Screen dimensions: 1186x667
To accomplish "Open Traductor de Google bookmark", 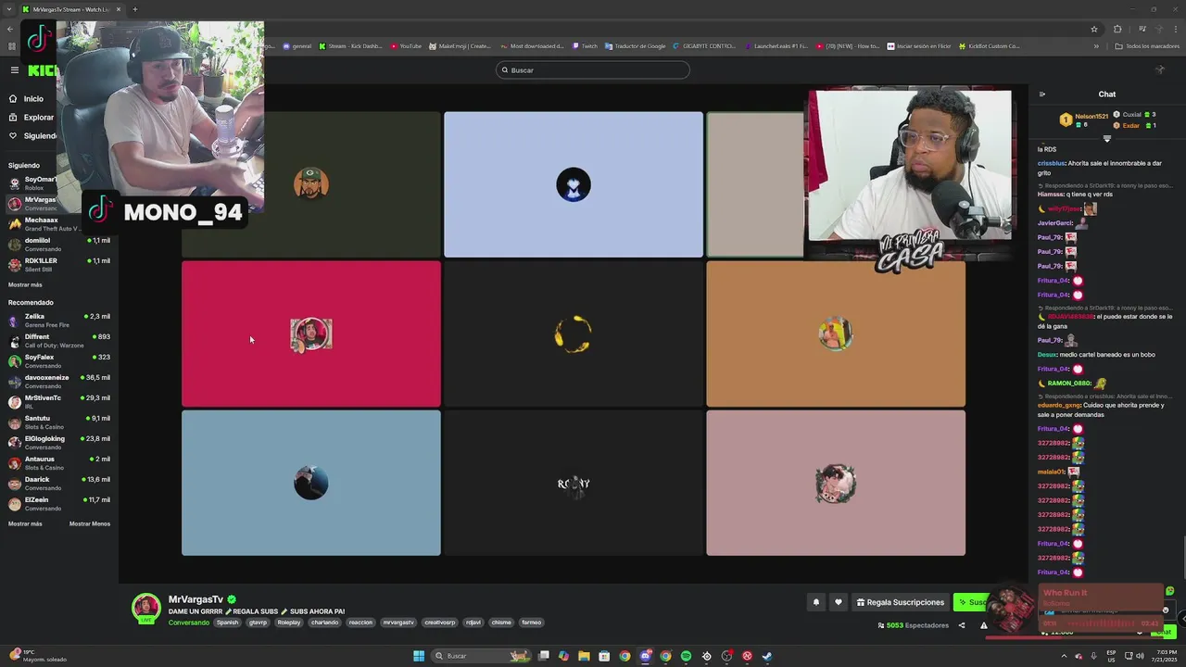I will point(635,46).
